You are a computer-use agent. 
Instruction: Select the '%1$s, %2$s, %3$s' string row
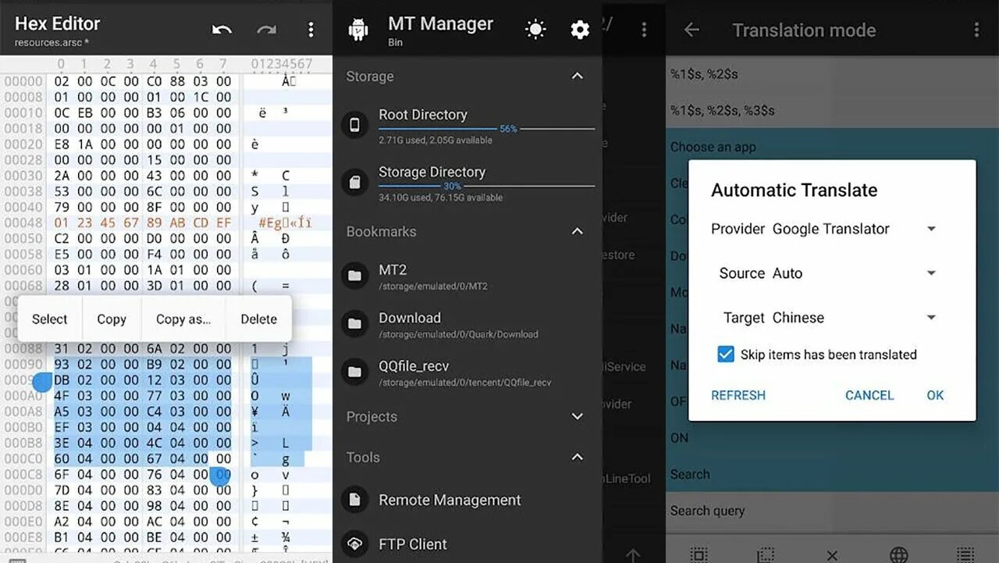tap(832, 110)
